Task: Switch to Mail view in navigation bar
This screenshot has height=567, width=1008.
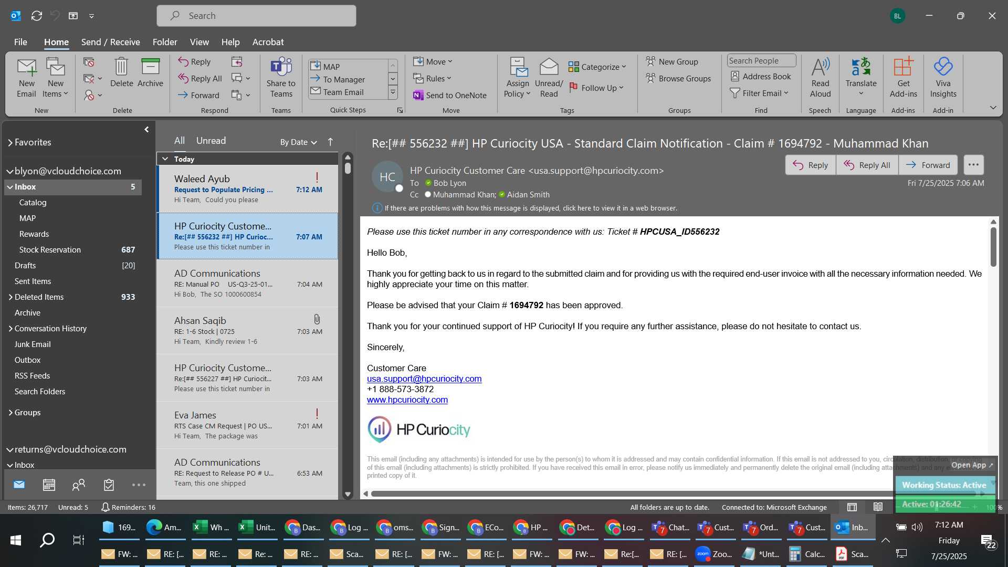Action: pos(19,485)
